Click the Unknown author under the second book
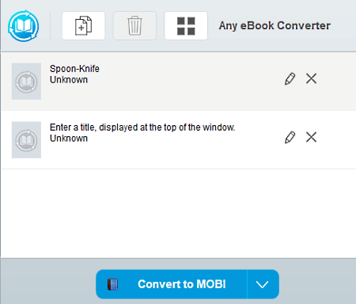The height and width of the screenshot is (304, 356). 69,139
